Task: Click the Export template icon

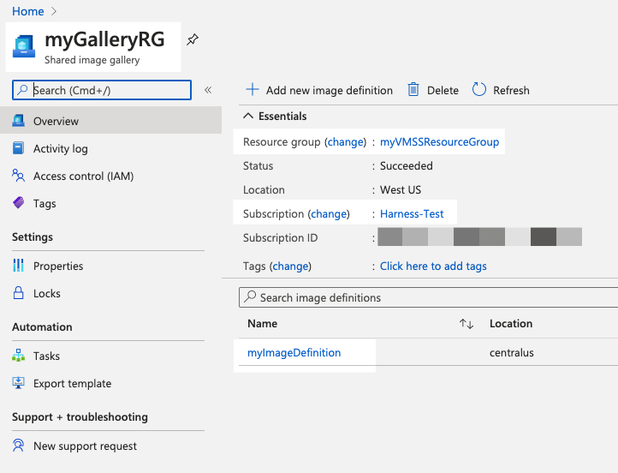Action: pos(19,383)
